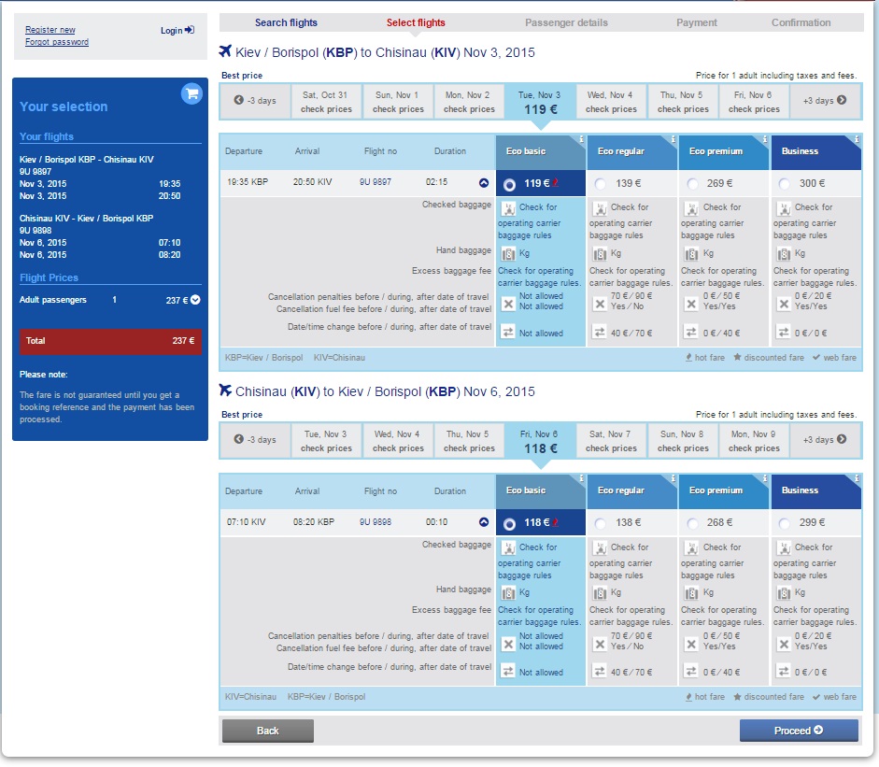The image size is (879, 767).
Task: Click info icon on return Eco regular header
Action: (x=673, y=479)
